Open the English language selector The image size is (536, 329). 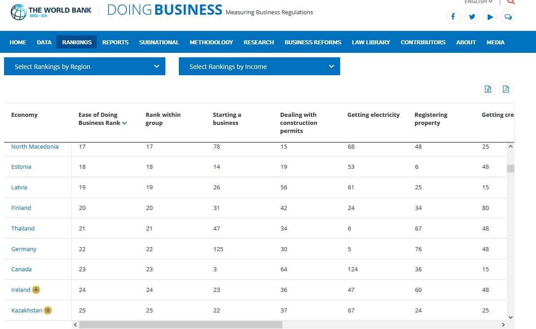coord(478,2)
